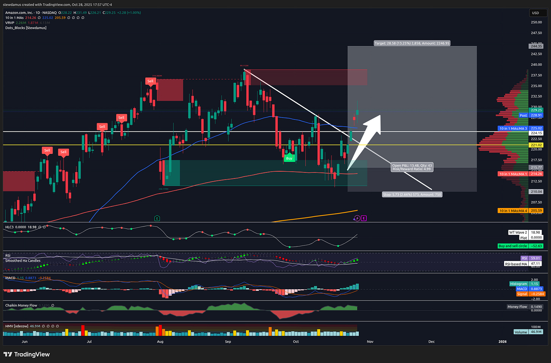Click the magenta earnings E marker
The height and width of the screenshot is (363, 551).
(x=364, y=218)
